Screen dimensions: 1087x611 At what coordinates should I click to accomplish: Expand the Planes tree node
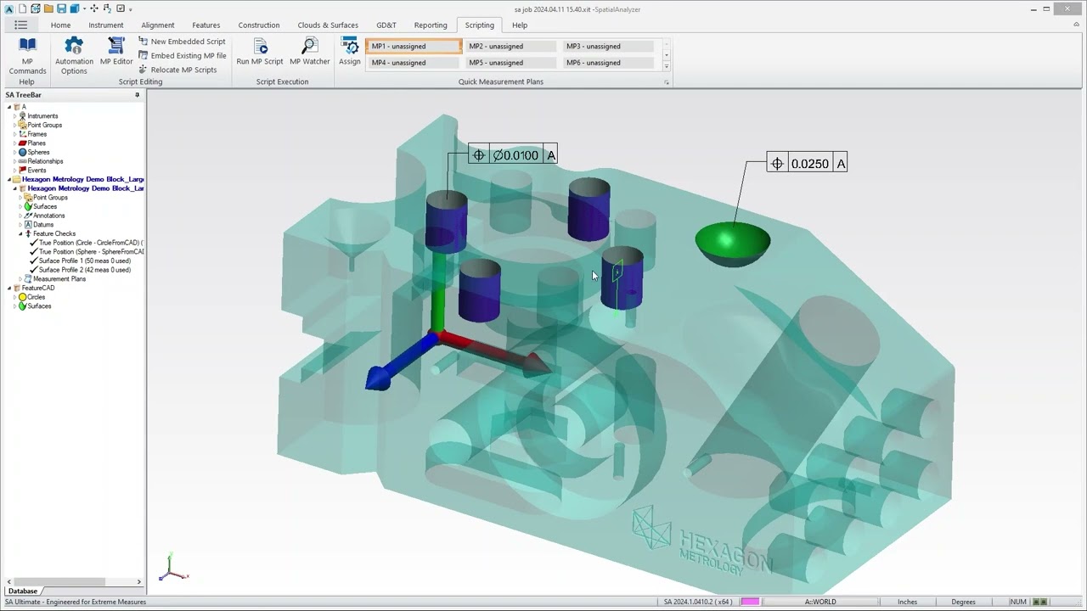14,143
